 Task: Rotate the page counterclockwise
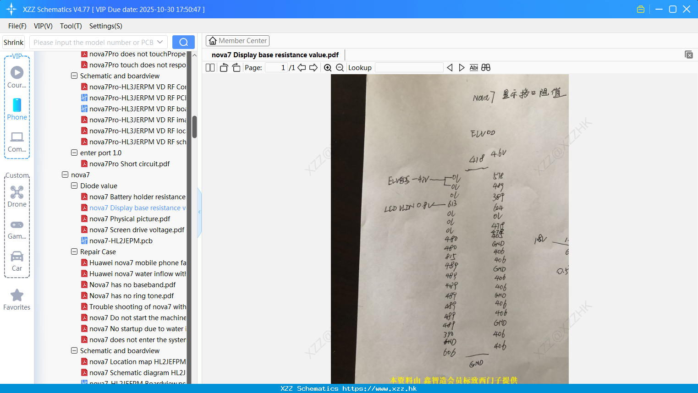pos(224,68)
